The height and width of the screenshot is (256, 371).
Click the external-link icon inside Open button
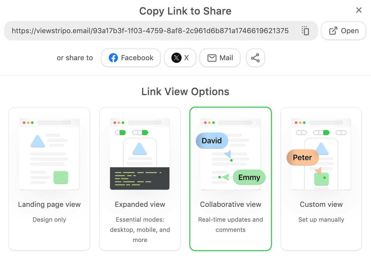click(x=333, y=31)
